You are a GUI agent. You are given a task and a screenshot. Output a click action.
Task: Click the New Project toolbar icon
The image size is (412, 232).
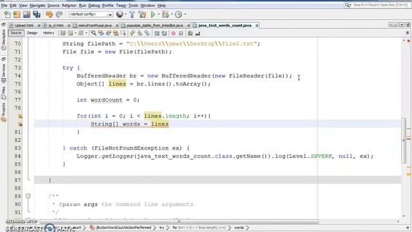(x=17, y=14)
